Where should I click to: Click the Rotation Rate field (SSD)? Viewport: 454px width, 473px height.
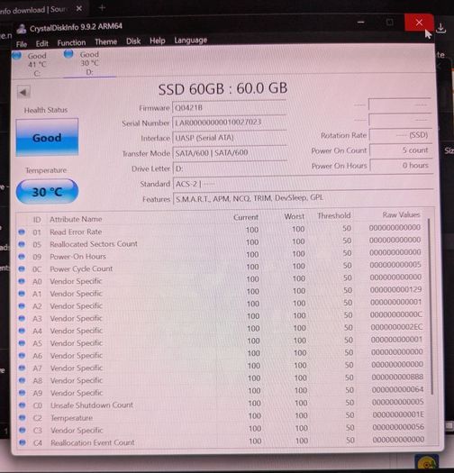[x=400, y=135]
